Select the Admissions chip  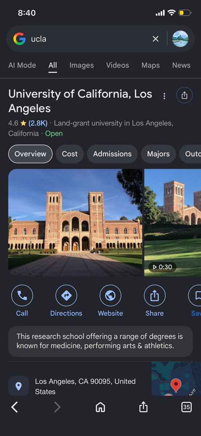pyautogui.click(x=112, y=154)
